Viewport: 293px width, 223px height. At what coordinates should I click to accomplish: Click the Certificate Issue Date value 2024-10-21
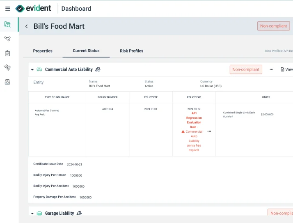pos(74,164)
